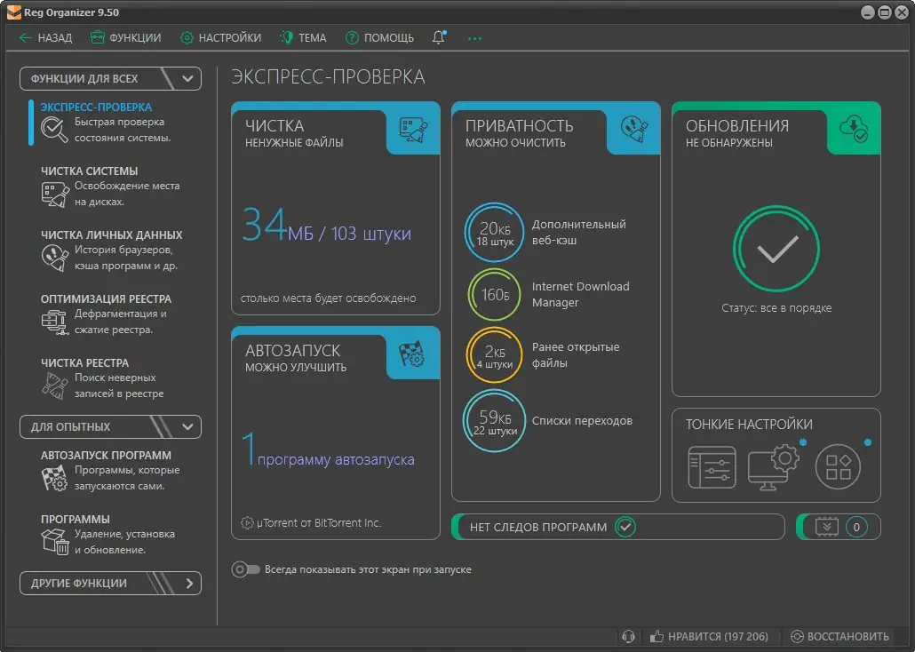915x652 pixels.
Task: Open the sliders fine-settings icon
Action: [712, 467]
